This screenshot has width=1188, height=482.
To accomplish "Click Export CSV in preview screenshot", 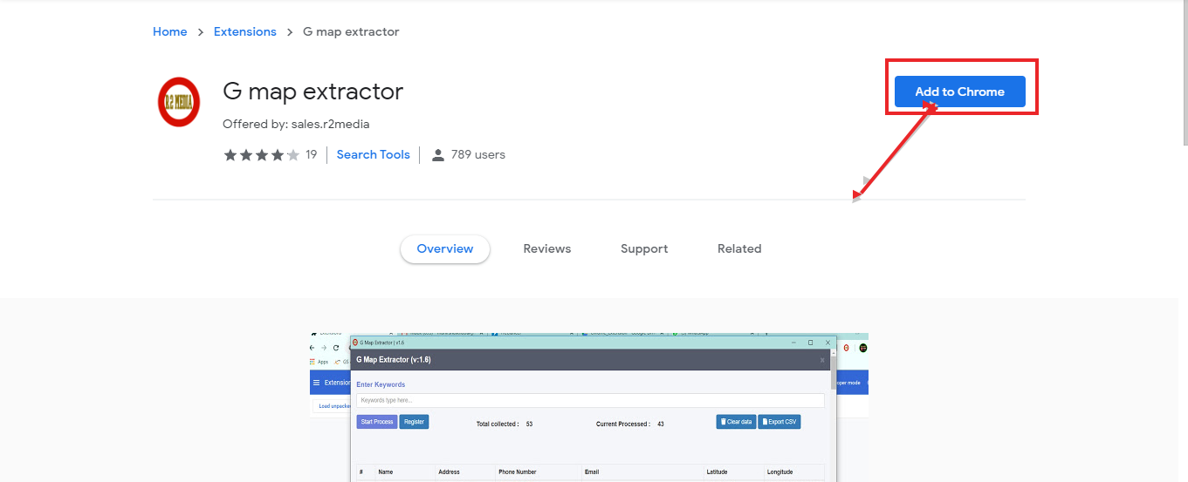I will 779,422.
